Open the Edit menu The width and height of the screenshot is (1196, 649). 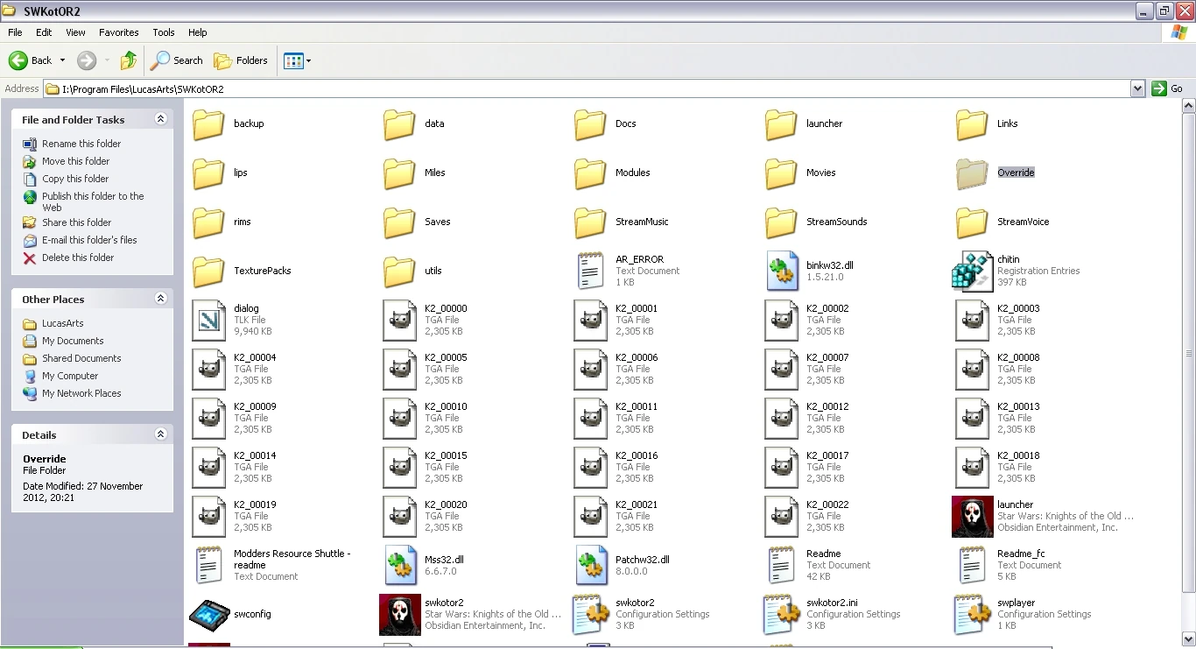click(44, 32)
